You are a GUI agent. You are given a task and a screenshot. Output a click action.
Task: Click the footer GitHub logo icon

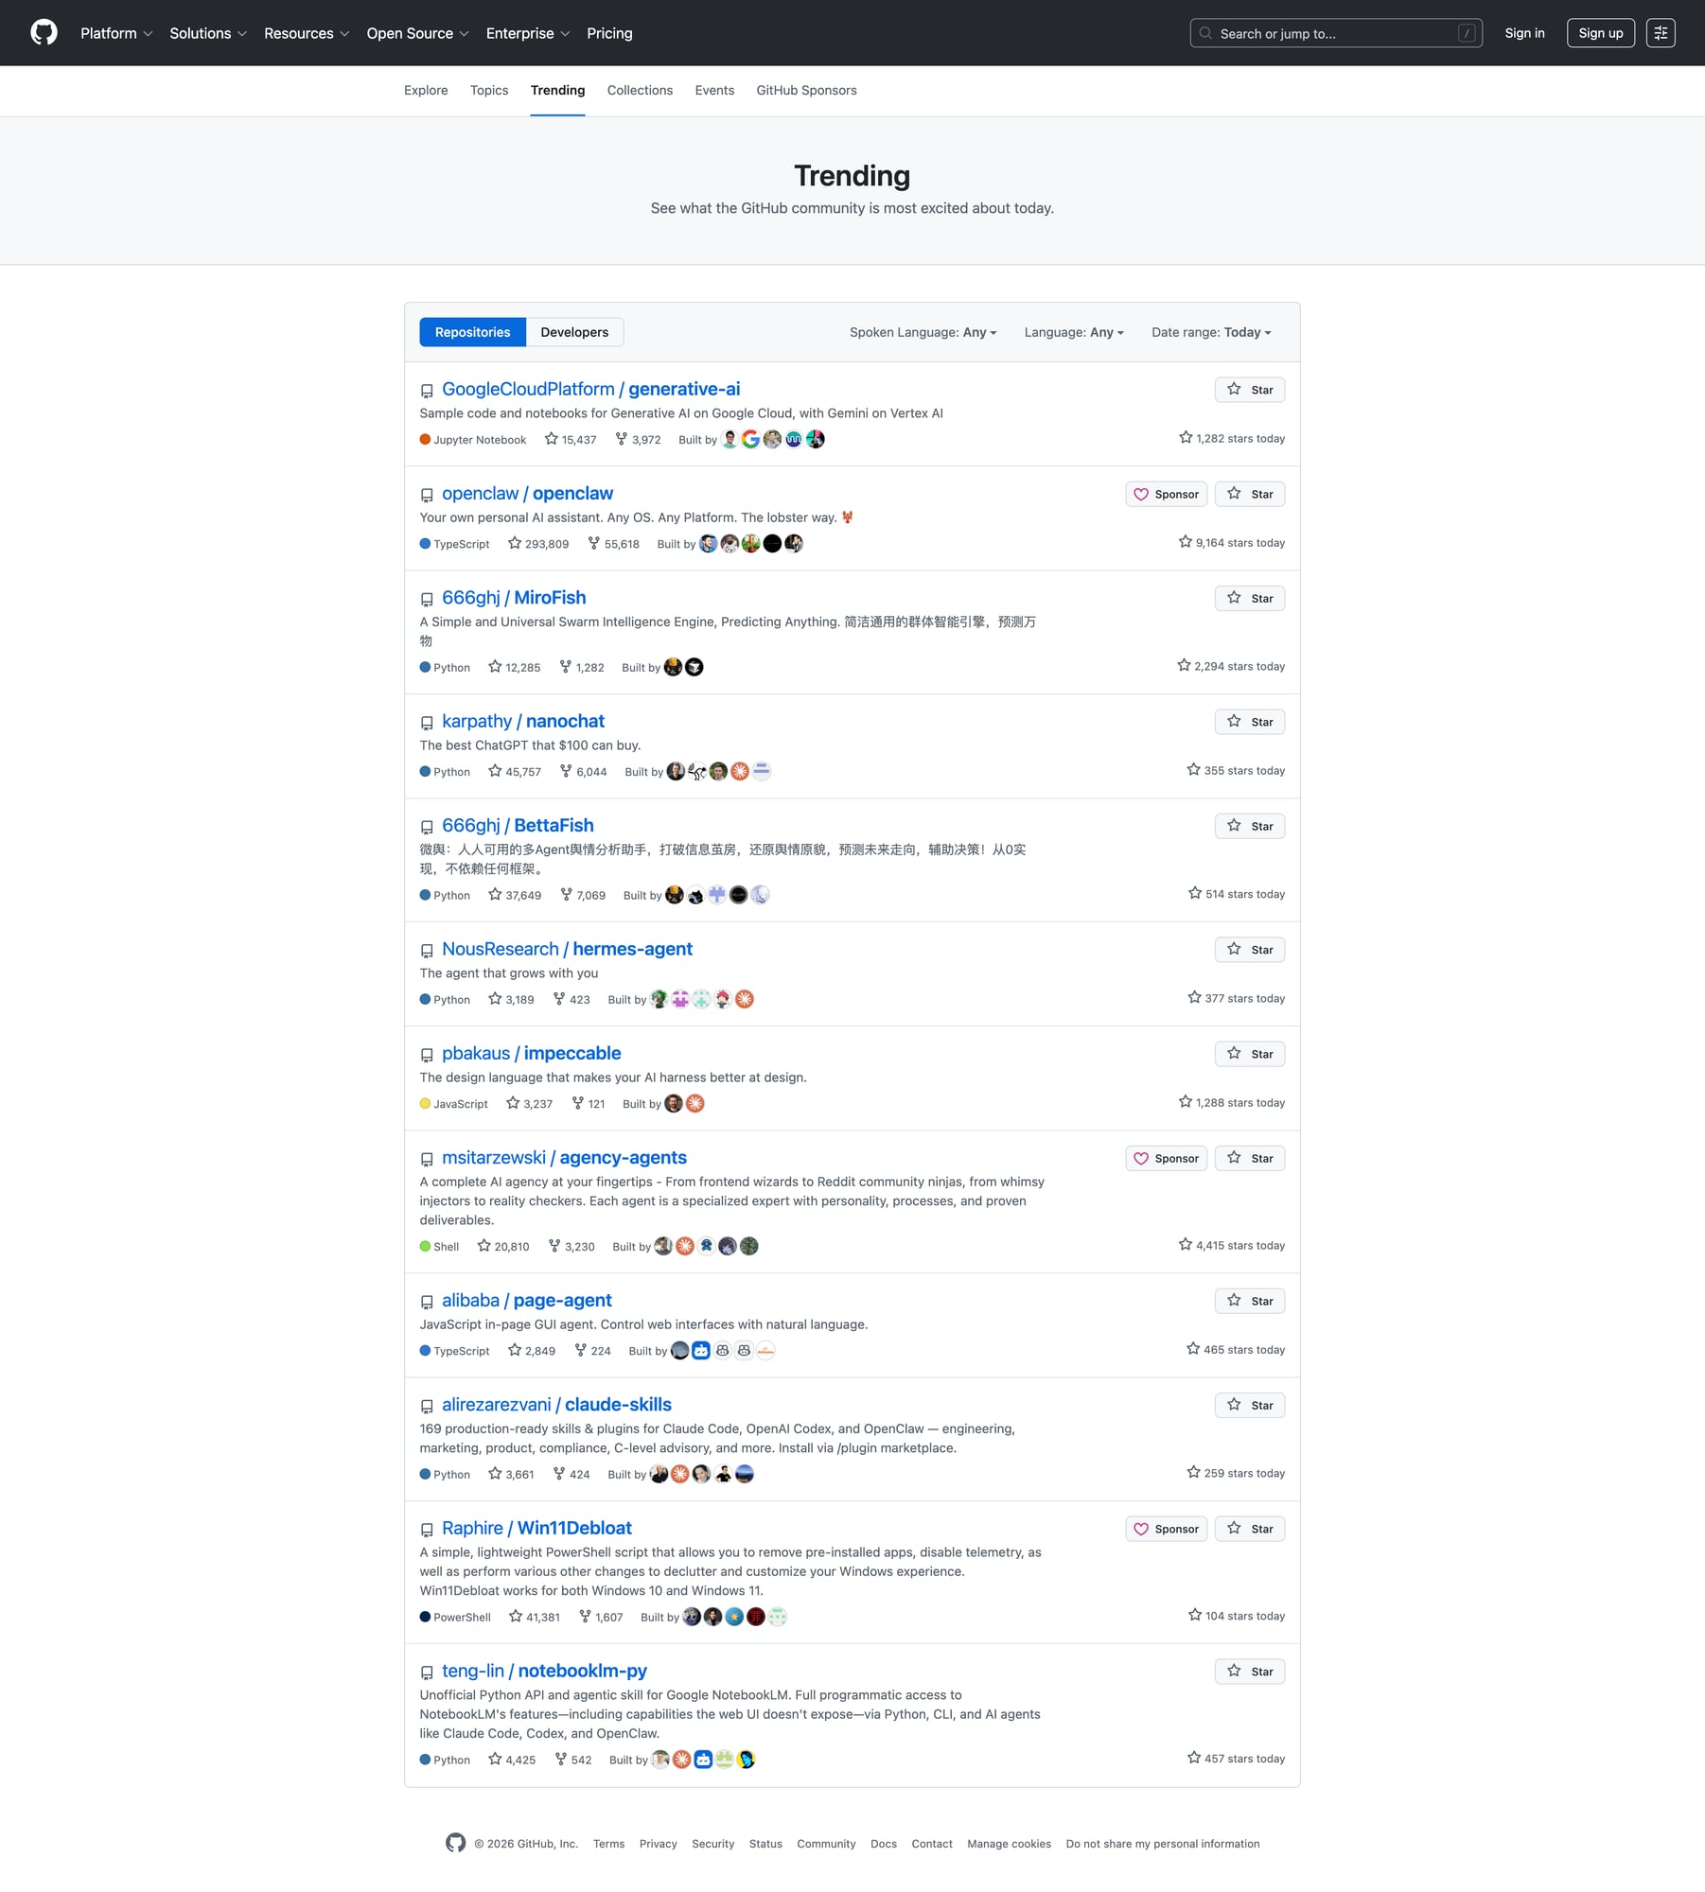(455, 1843)
